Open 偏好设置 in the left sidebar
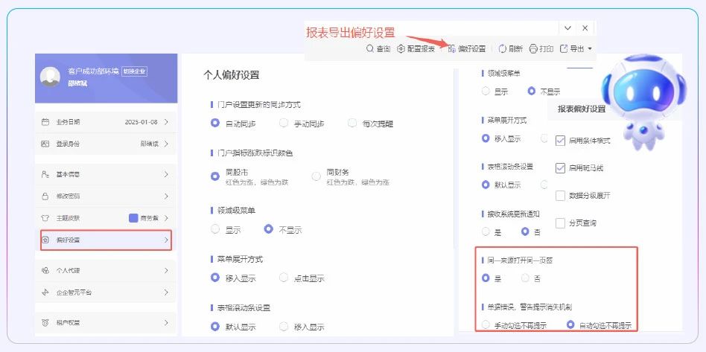Screen dimensions: 706x352 click(106, 240)
